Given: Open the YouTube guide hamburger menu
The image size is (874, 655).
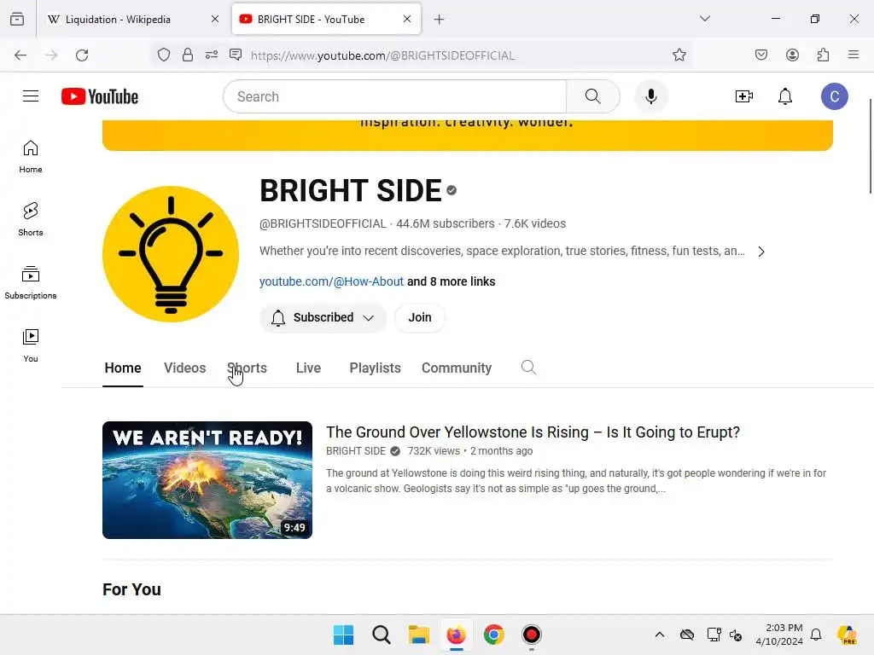Looking at the screenshot, I should click(x=31, y=96).
